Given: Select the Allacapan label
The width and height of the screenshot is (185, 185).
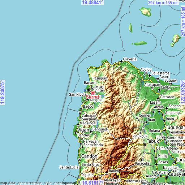Looking at the screenshot, I should (x=152, y=85).
